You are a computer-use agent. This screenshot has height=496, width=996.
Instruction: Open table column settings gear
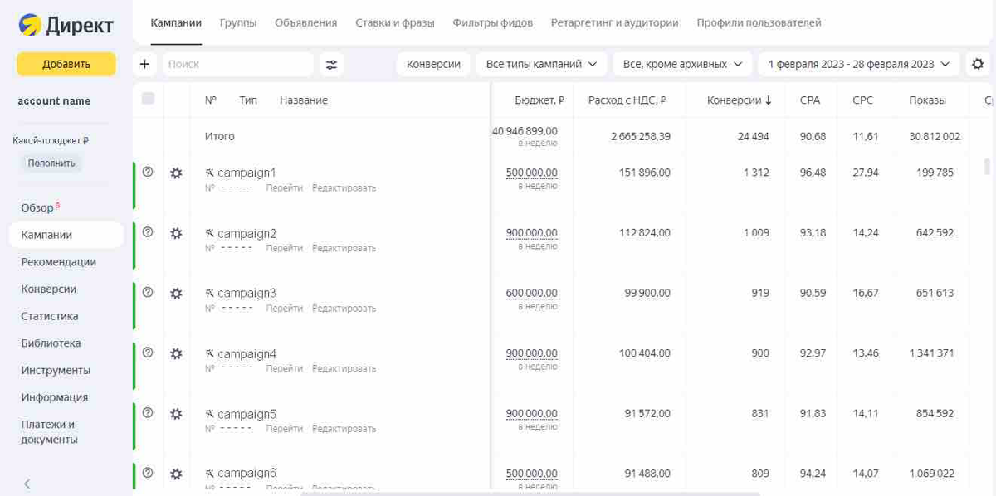(x=978, y=63)
